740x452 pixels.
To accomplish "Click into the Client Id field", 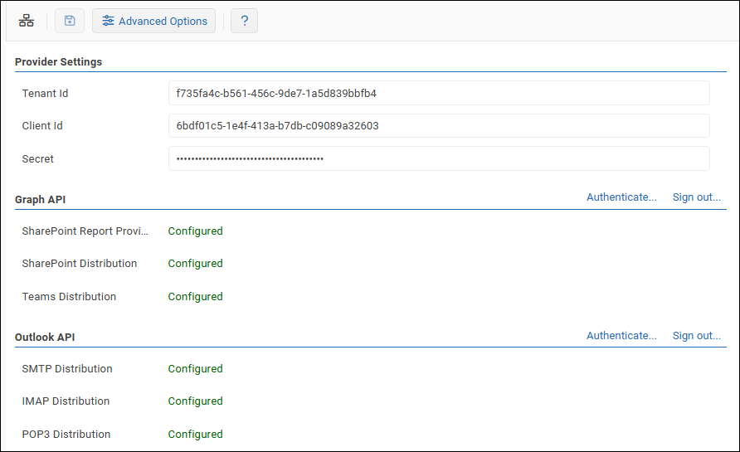I will pos(438,126).
